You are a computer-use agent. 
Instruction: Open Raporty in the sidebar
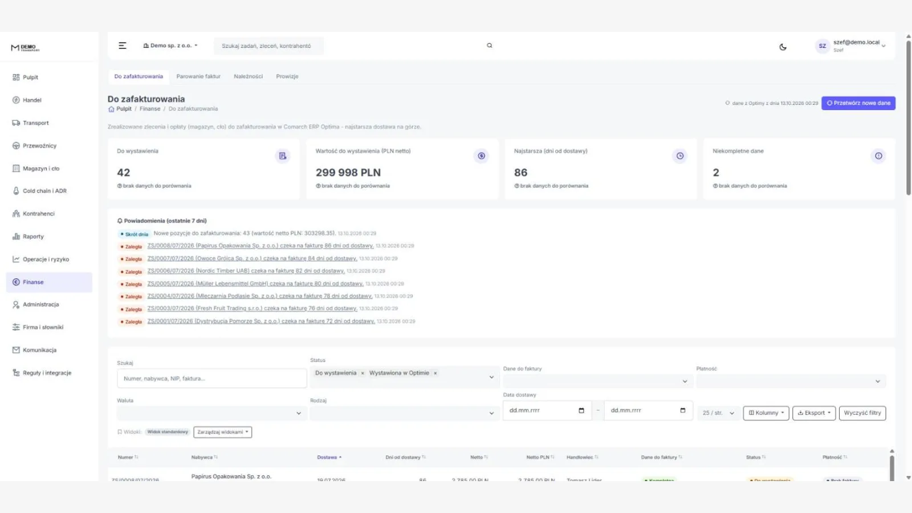point(49,237)
